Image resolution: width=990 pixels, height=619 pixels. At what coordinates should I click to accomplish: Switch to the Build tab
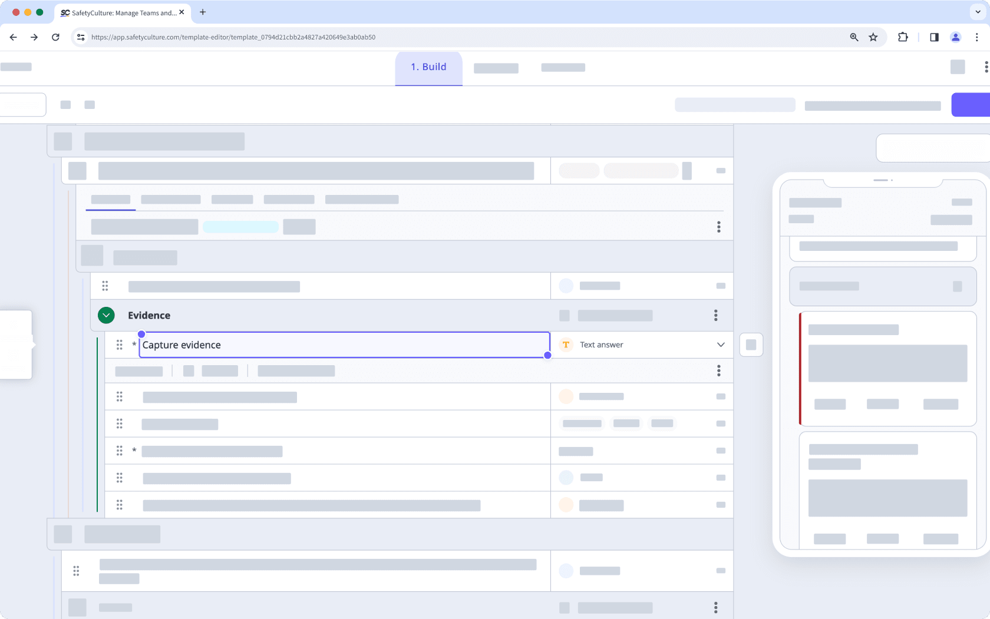coord(428,67)
